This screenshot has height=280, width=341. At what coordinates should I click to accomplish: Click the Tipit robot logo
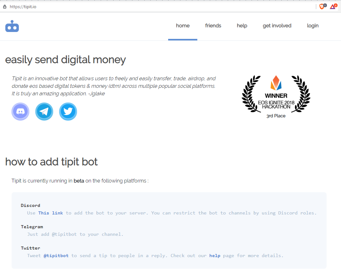pyautogui.click(x=12, y=26)
